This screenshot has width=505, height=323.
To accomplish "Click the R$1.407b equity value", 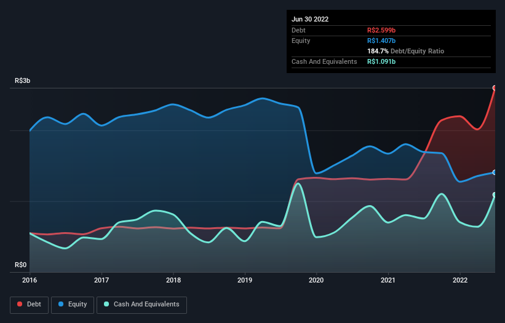I will point(381,41).
